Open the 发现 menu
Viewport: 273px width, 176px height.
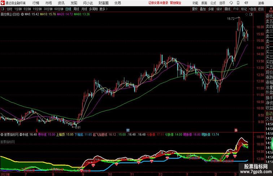tap(74, 3)
